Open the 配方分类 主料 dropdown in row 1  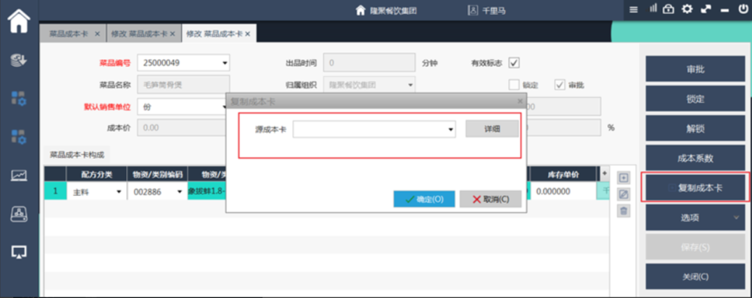118,192
